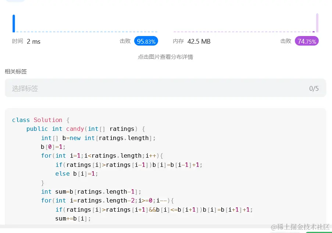Viewport: 332px width, 233px height.
Task: Click the '内存' label
Action: [178, 41]
